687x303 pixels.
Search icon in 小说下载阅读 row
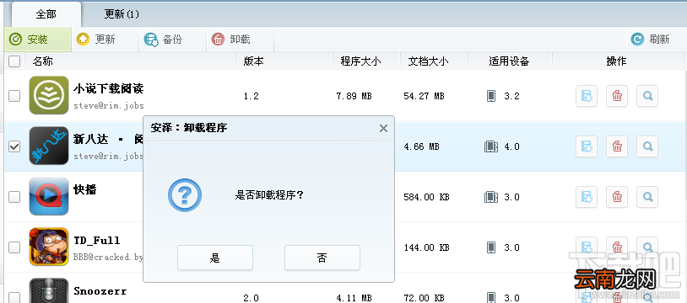pyautogui.click(x=647, y=96)
